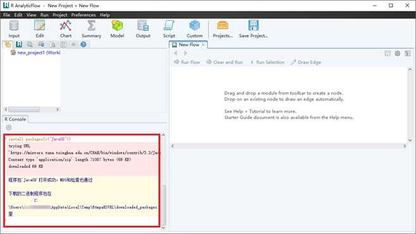Click the R Console scroll down arrow

(163, 228)
